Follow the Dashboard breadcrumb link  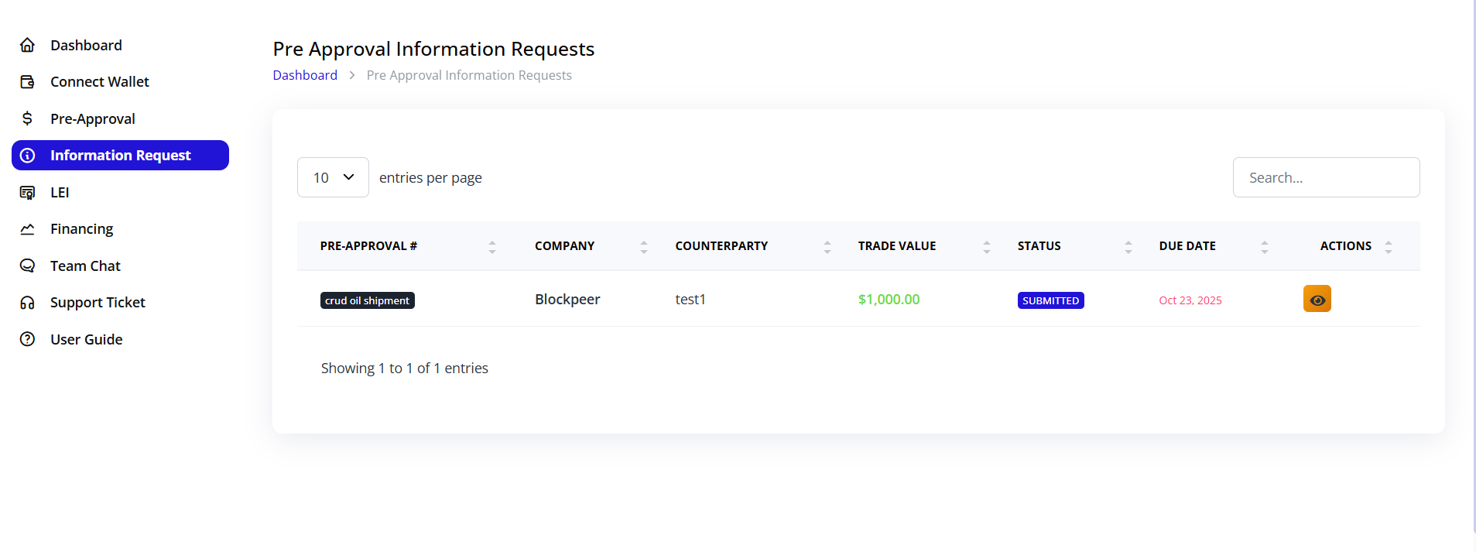[x=305, y=75]
